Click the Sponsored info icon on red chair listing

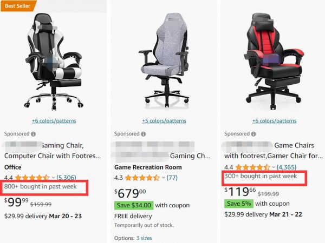coord(253,134)
